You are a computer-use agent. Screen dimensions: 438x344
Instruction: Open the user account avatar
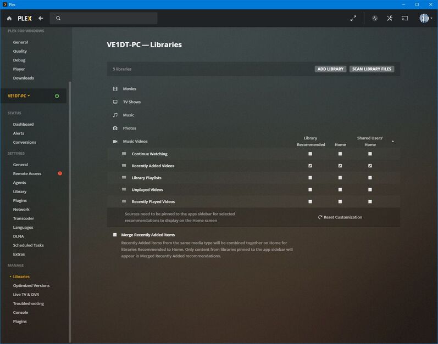pos(424,19)
